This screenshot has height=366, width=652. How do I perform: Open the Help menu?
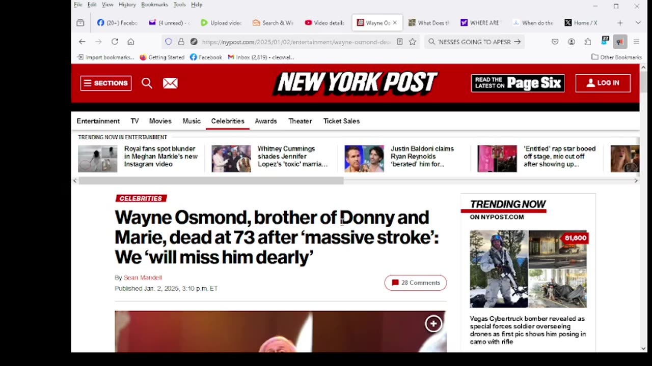pyautogui.click(x=197, y=5)
